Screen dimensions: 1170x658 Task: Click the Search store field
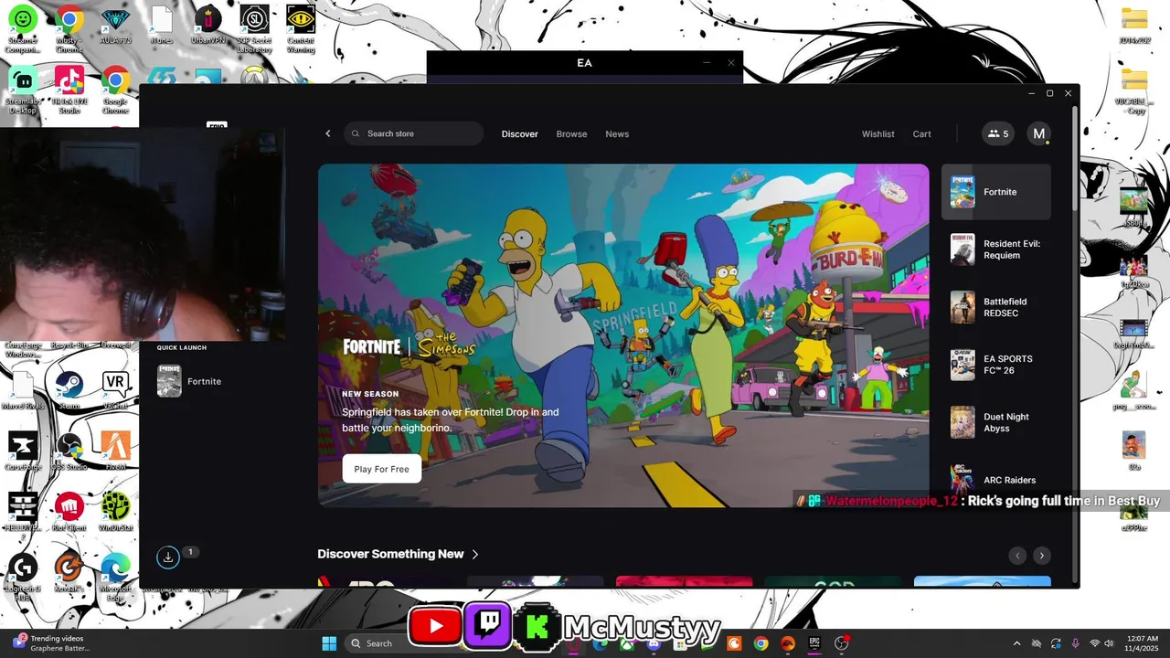pyautogui.click(x=413, y=133)
